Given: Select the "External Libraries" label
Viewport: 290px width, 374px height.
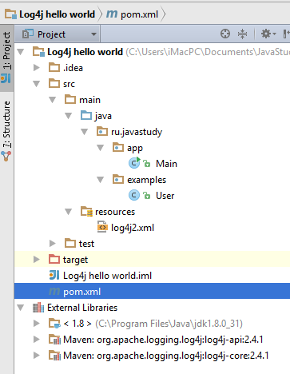Looking at the screenshot, I should tap(82, 308).
